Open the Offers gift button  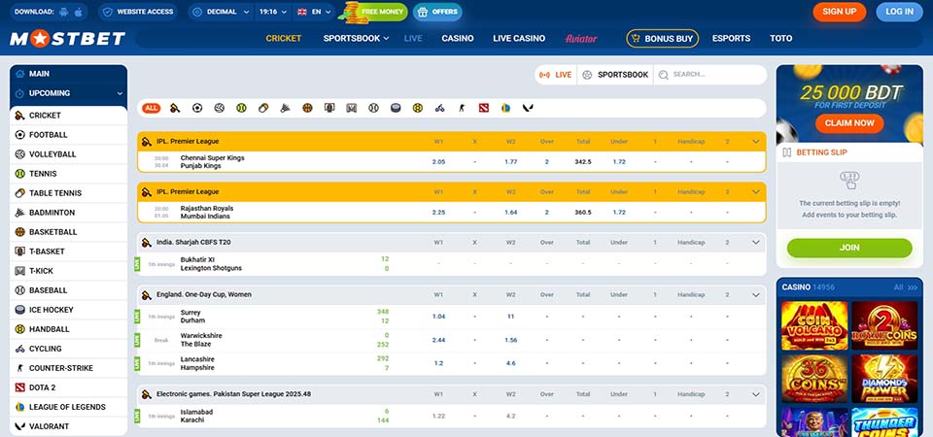(437, 12)
